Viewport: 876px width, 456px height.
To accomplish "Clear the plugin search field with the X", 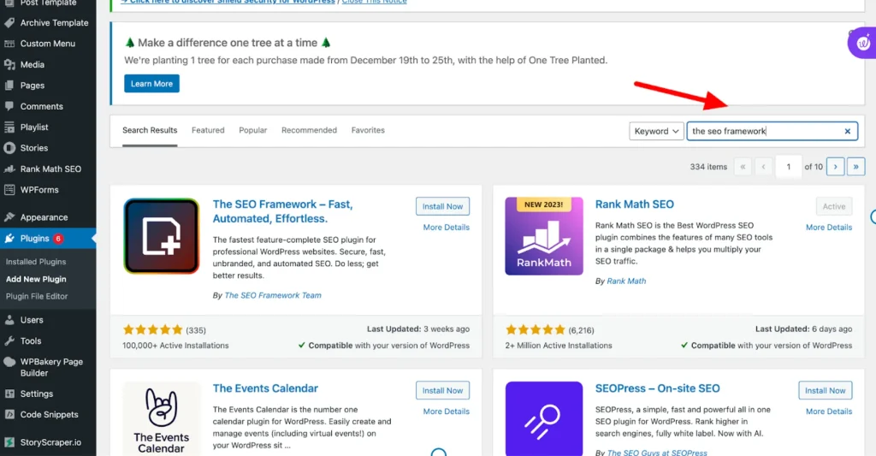I will pos(848,131).
